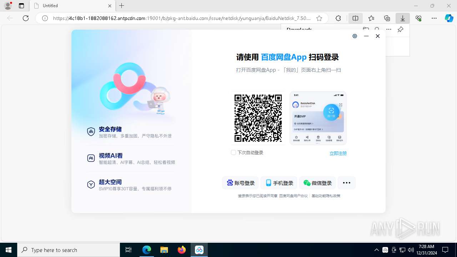Click the QR code for scan login
Screen dimensions: 457x257
258,118
